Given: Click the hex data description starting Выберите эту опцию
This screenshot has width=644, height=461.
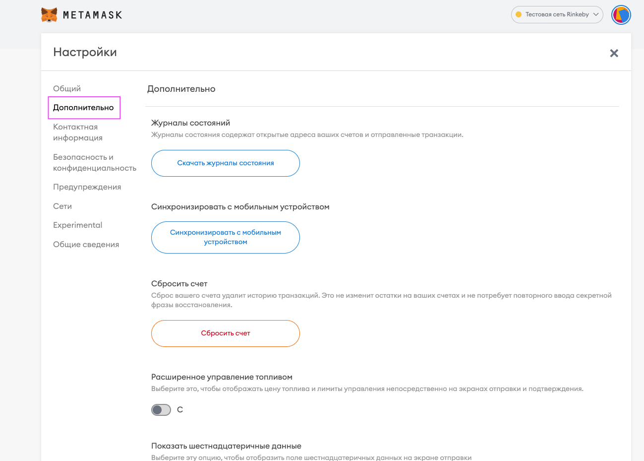Looking at the screenshot, I should tap(311, 458).
